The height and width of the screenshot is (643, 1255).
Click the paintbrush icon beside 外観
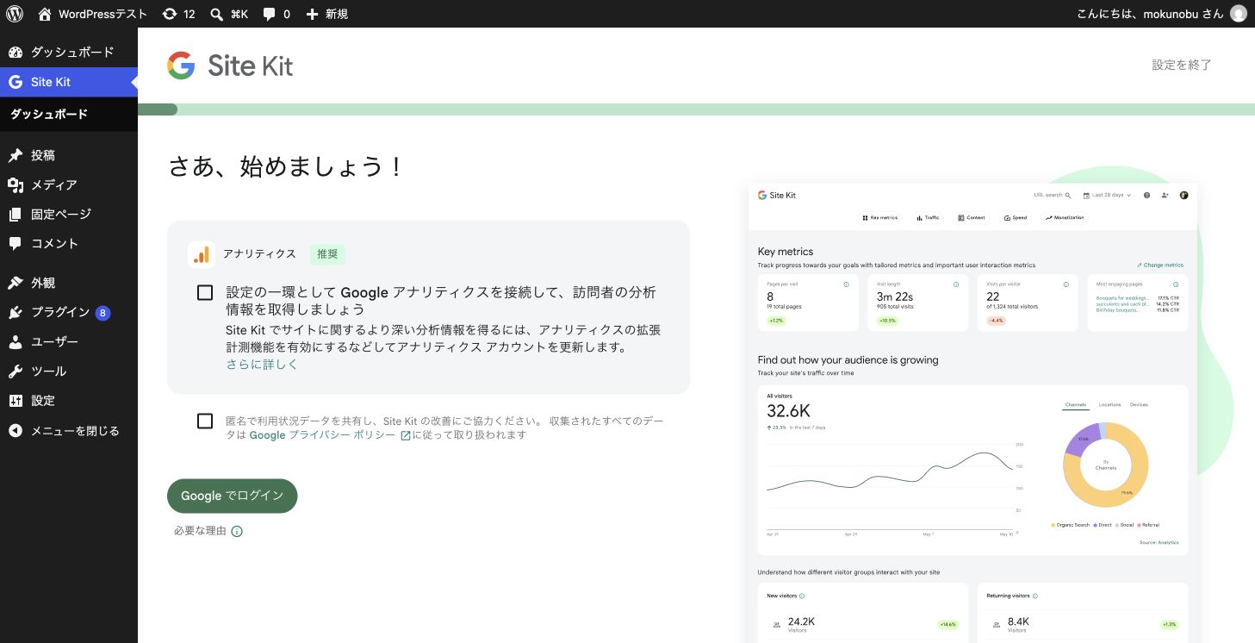coord(16,283)
